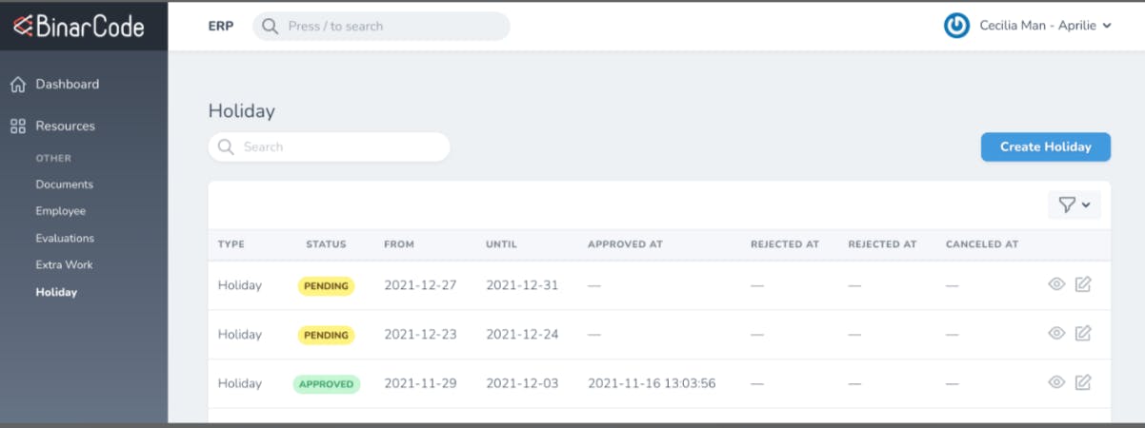Open Documents in the sidebar
Screen dimensions: 1145x428
pos(65,185)
